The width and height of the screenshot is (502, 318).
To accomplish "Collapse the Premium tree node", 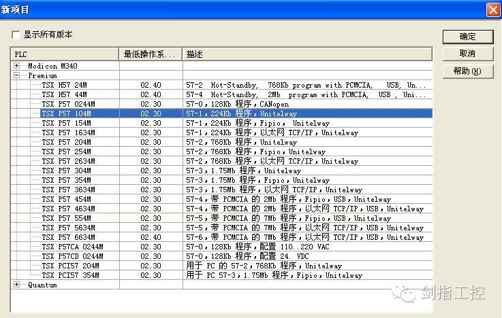I will point(16,75).
